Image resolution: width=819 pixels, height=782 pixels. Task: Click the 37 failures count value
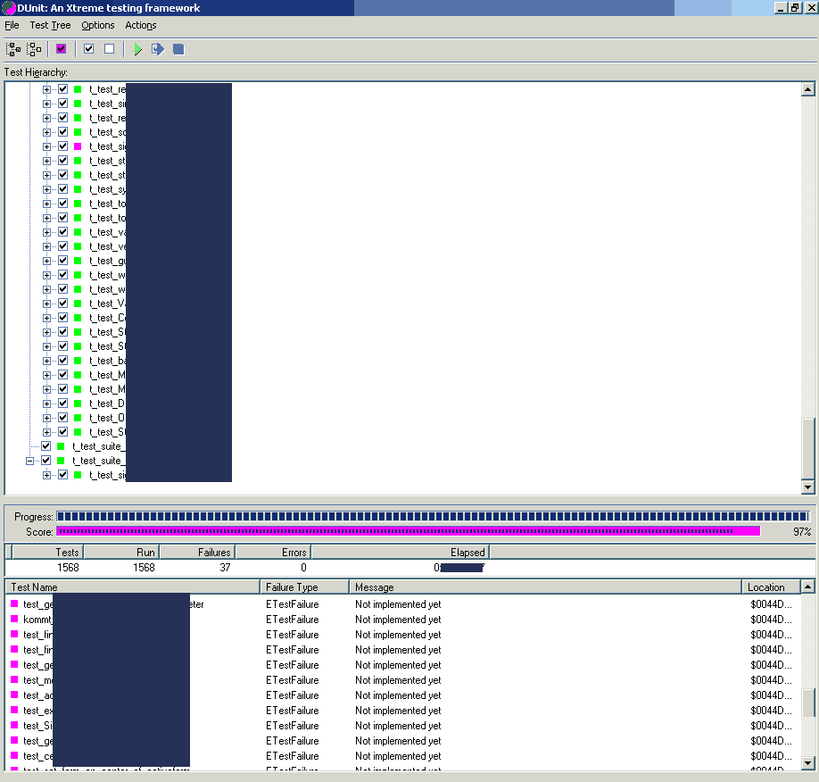225,567
